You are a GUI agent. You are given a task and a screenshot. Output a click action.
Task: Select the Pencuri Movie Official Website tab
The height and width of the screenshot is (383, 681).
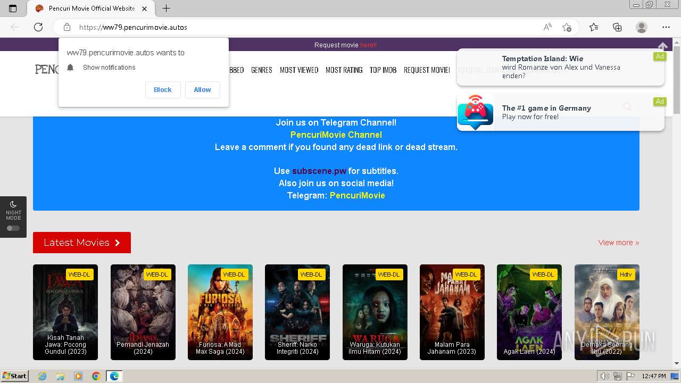pos(90,9)
